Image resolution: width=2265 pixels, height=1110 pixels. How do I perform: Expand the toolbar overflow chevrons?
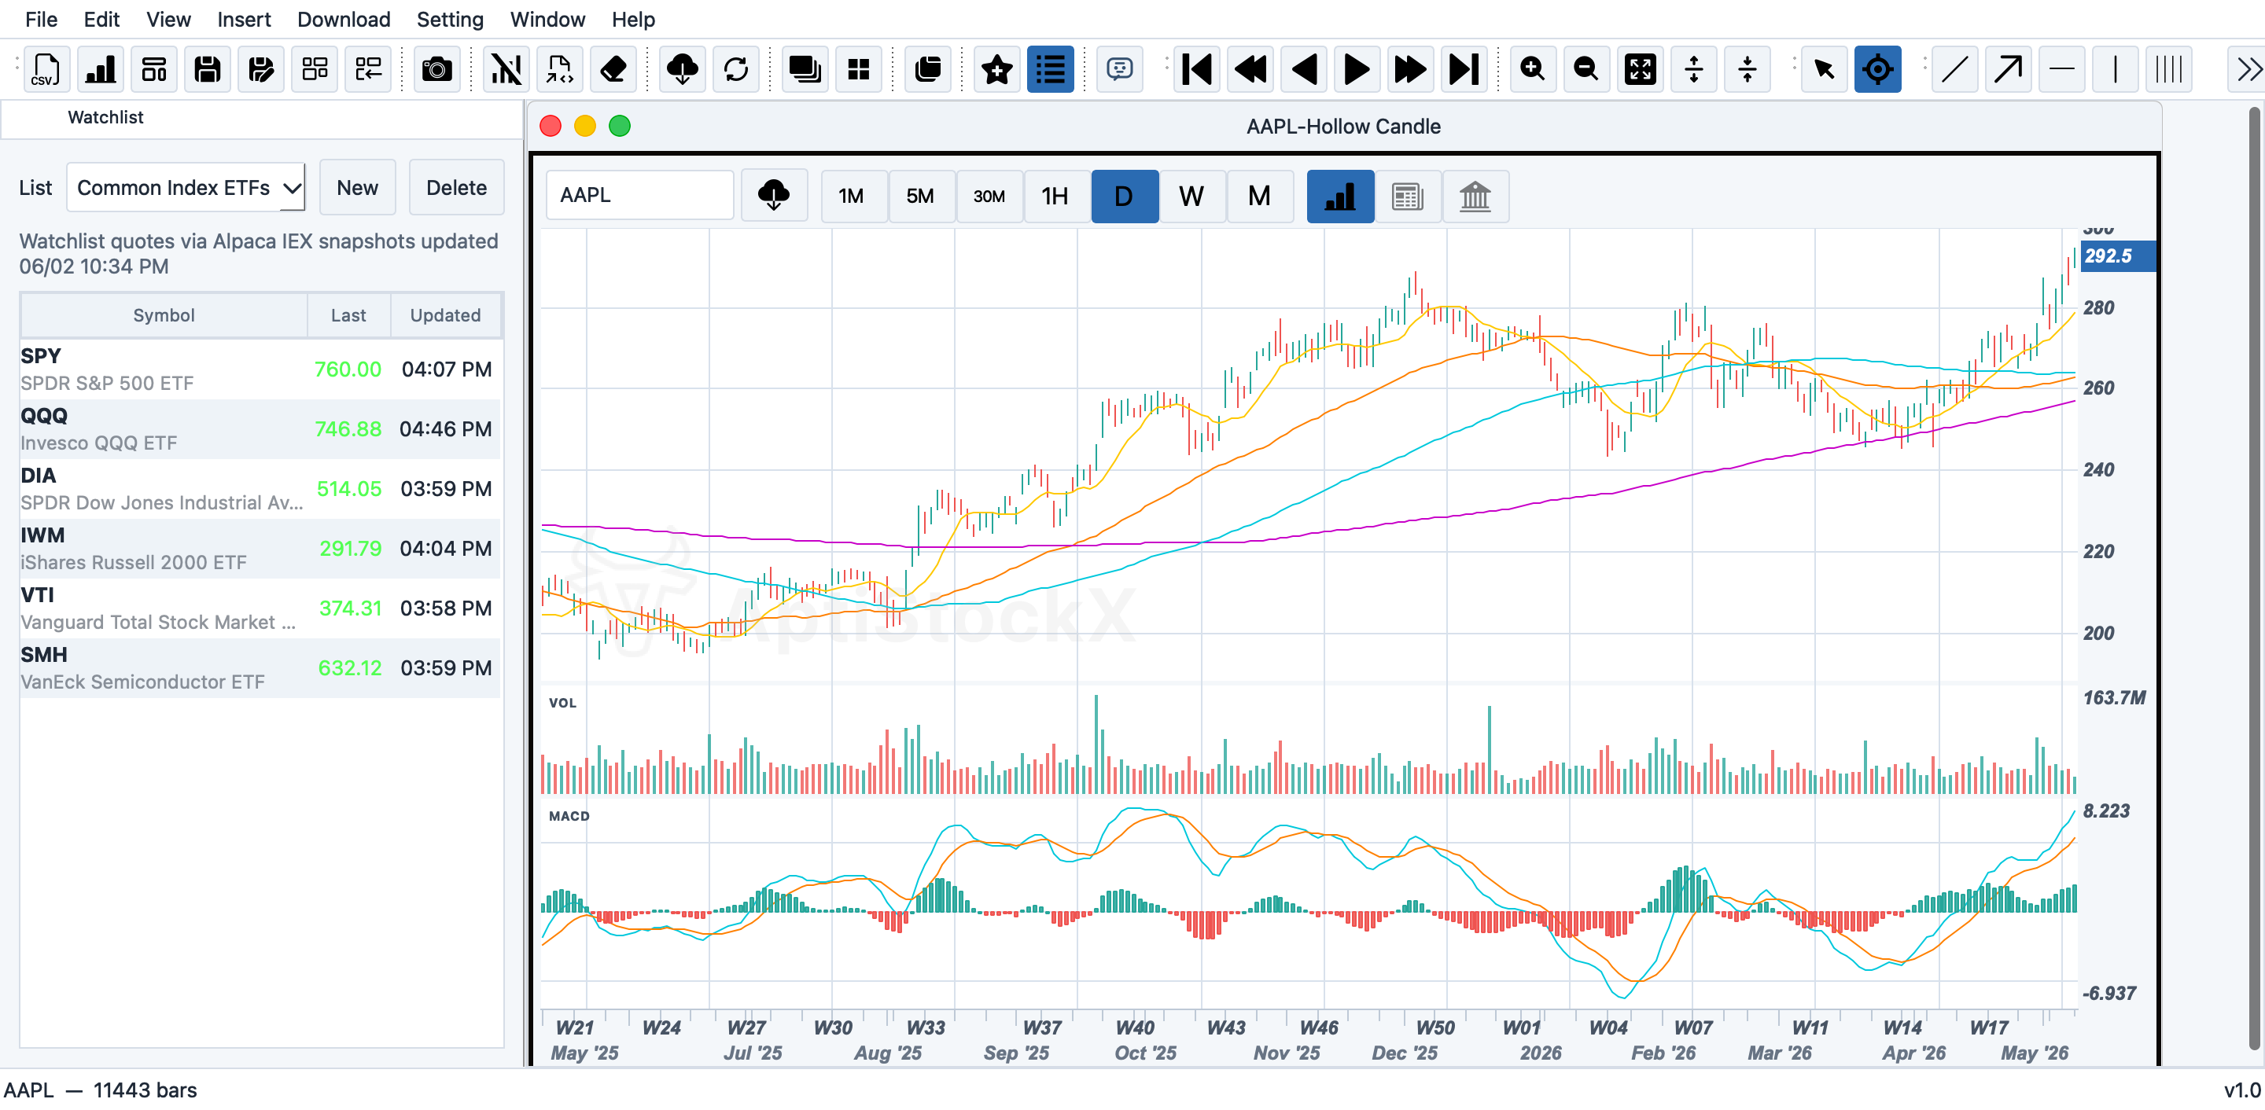pos(2248,68)
